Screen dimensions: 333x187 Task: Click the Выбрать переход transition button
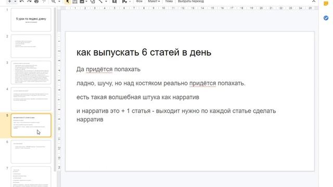point(191,1)
